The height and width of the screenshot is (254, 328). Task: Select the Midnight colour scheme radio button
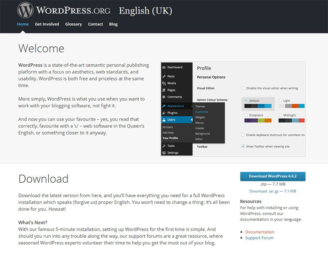(x=280, y=115)
